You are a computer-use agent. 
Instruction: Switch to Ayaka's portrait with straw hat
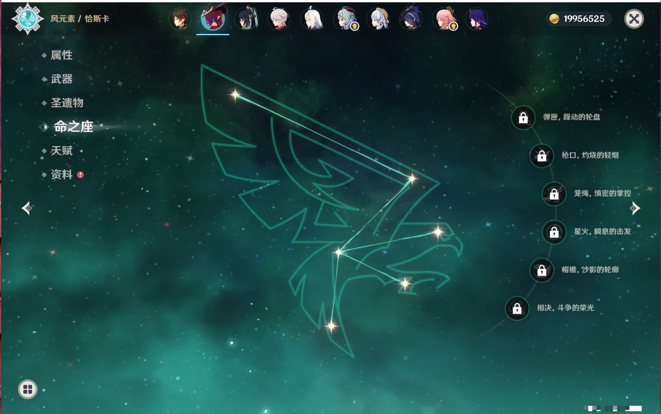point(378,19)
